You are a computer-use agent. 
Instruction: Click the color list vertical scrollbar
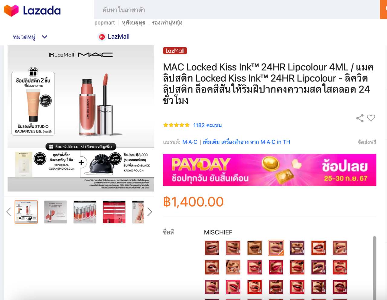(x=375, y=268)
